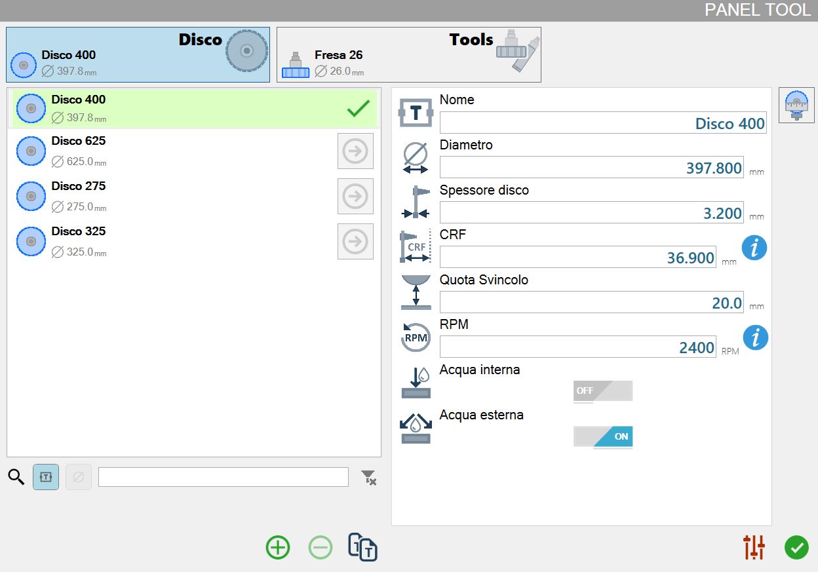Switch to the Disco tab

point(138,54)
